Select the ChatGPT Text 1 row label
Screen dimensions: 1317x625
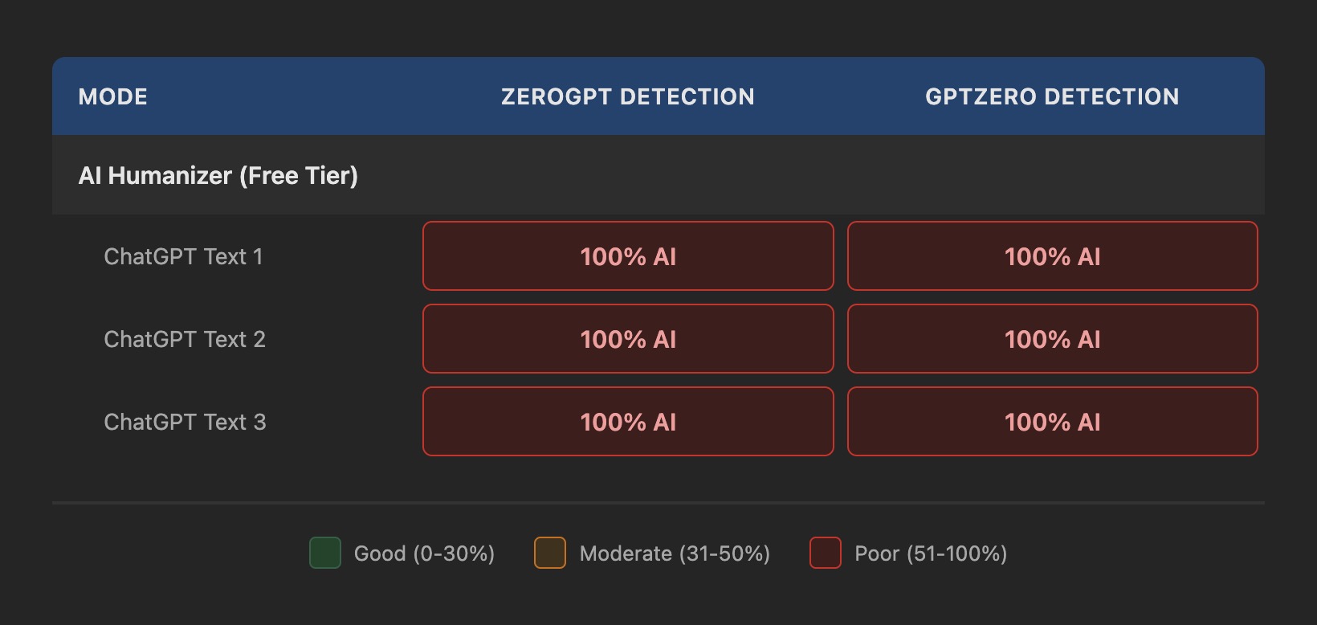pyautogui.click(x=183, y=256)
